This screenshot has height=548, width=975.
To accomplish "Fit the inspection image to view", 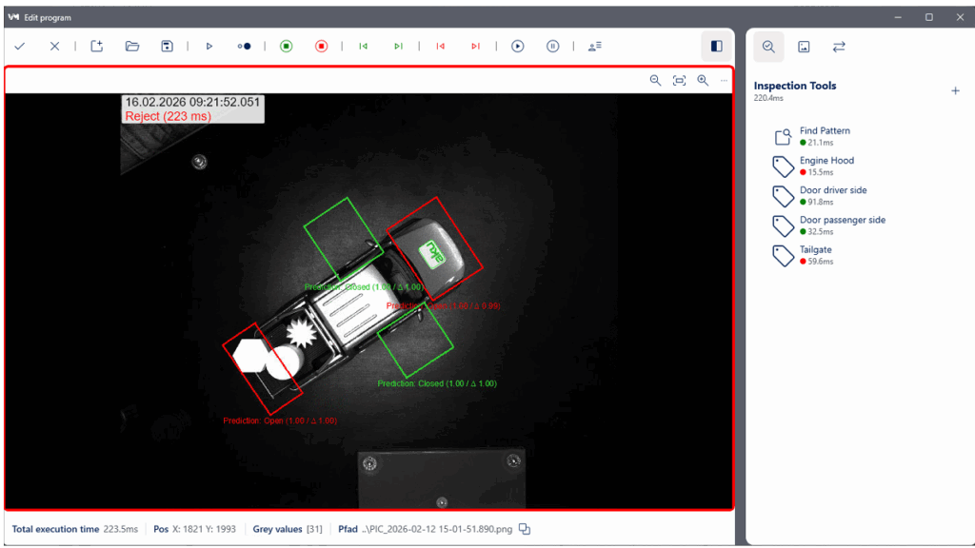I will (679, 80).
